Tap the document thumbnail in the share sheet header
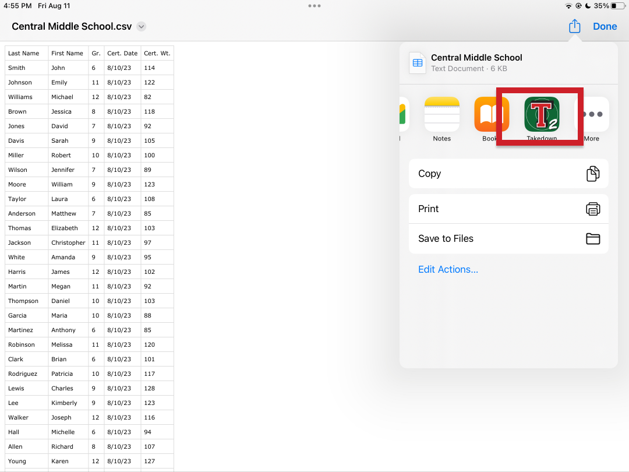Viewport: 629px width, 472px height. point(418,63)
